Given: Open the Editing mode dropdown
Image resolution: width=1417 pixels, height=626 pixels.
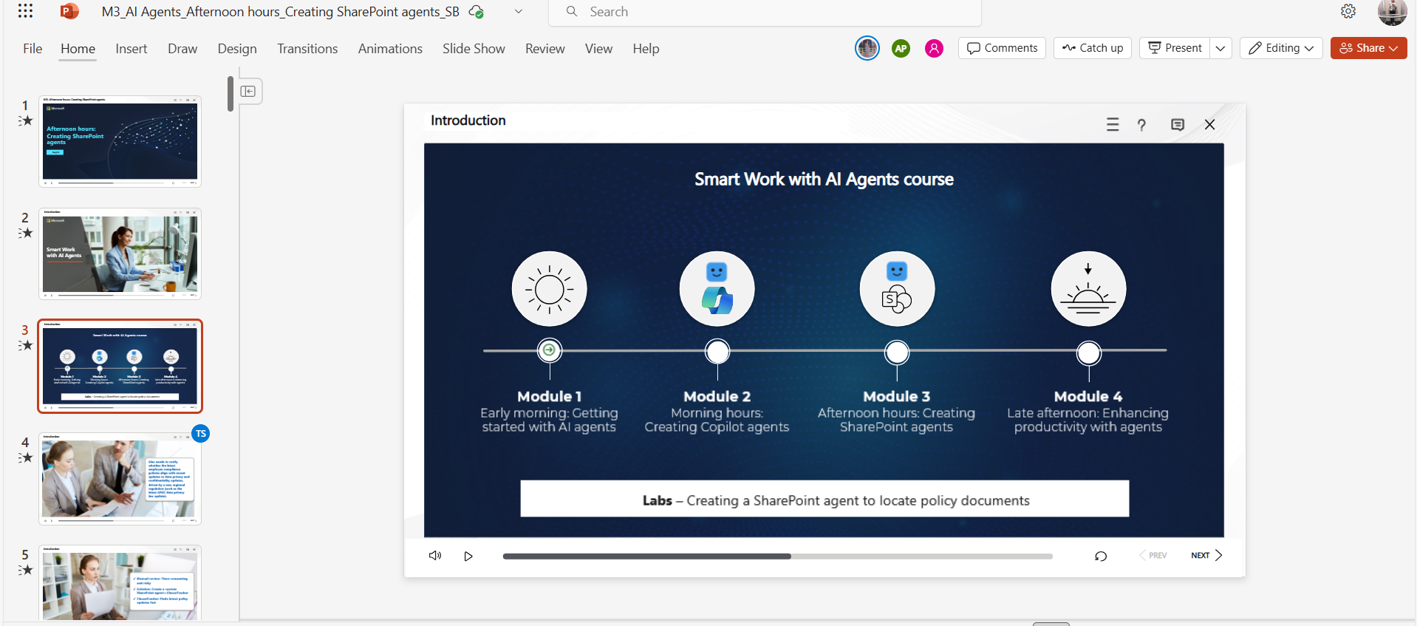Looking at the screenshot, I should point(1281,48).
